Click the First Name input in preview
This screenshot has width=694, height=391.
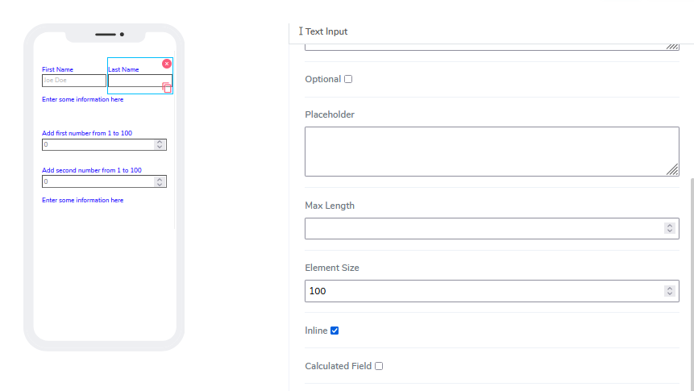coord(74,81)
